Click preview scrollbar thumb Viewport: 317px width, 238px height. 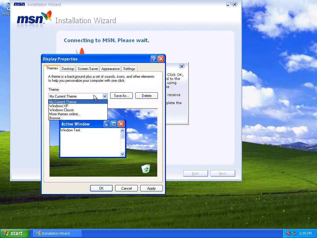(x=122, y=136)
